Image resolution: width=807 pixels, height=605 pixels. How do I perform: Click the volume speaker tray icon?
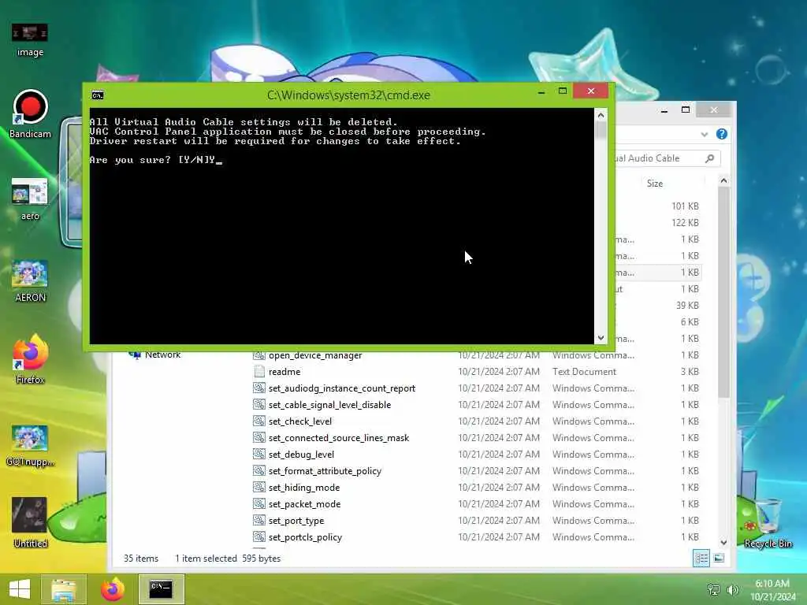(732, 589)
